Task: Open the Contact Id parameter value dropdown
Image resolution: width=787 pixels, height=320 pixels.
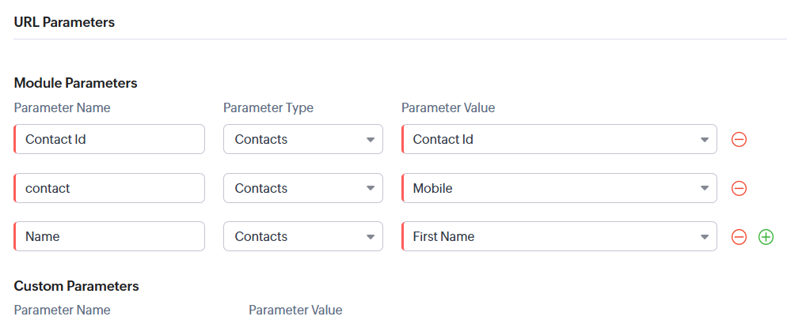Action: [x=559, y=139]
